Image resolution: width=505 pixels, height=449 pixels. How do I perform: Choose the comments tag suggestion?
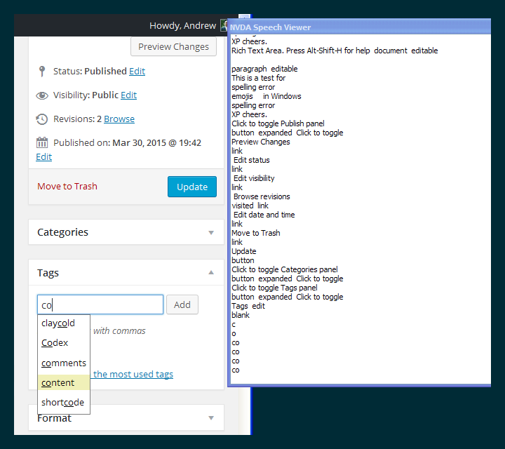pyautogui.click(x=64, y=363)
